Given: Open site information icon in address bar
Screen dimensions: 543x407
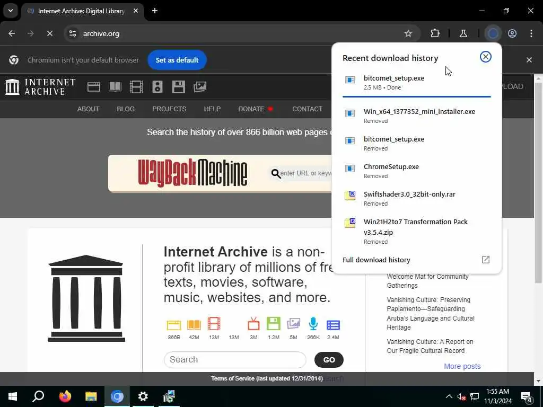Looking at the screenshot, I should pyautogui.click(x=73, y=33).
